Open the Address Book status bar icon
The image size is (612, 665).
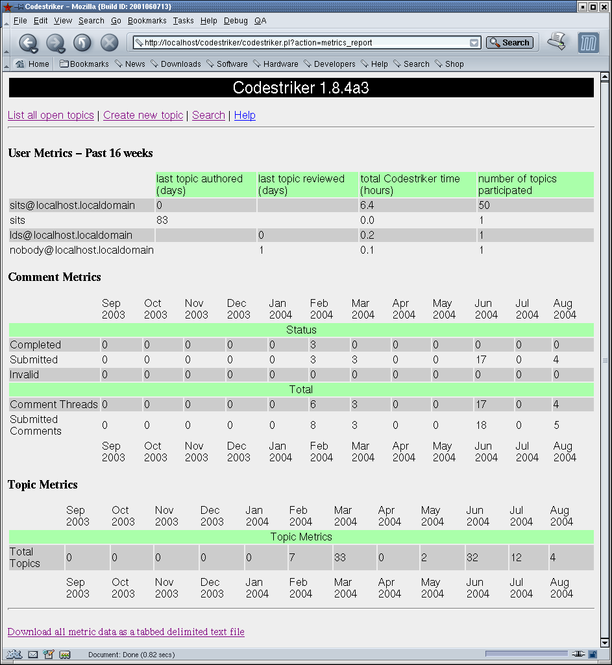tap(64, 654)
